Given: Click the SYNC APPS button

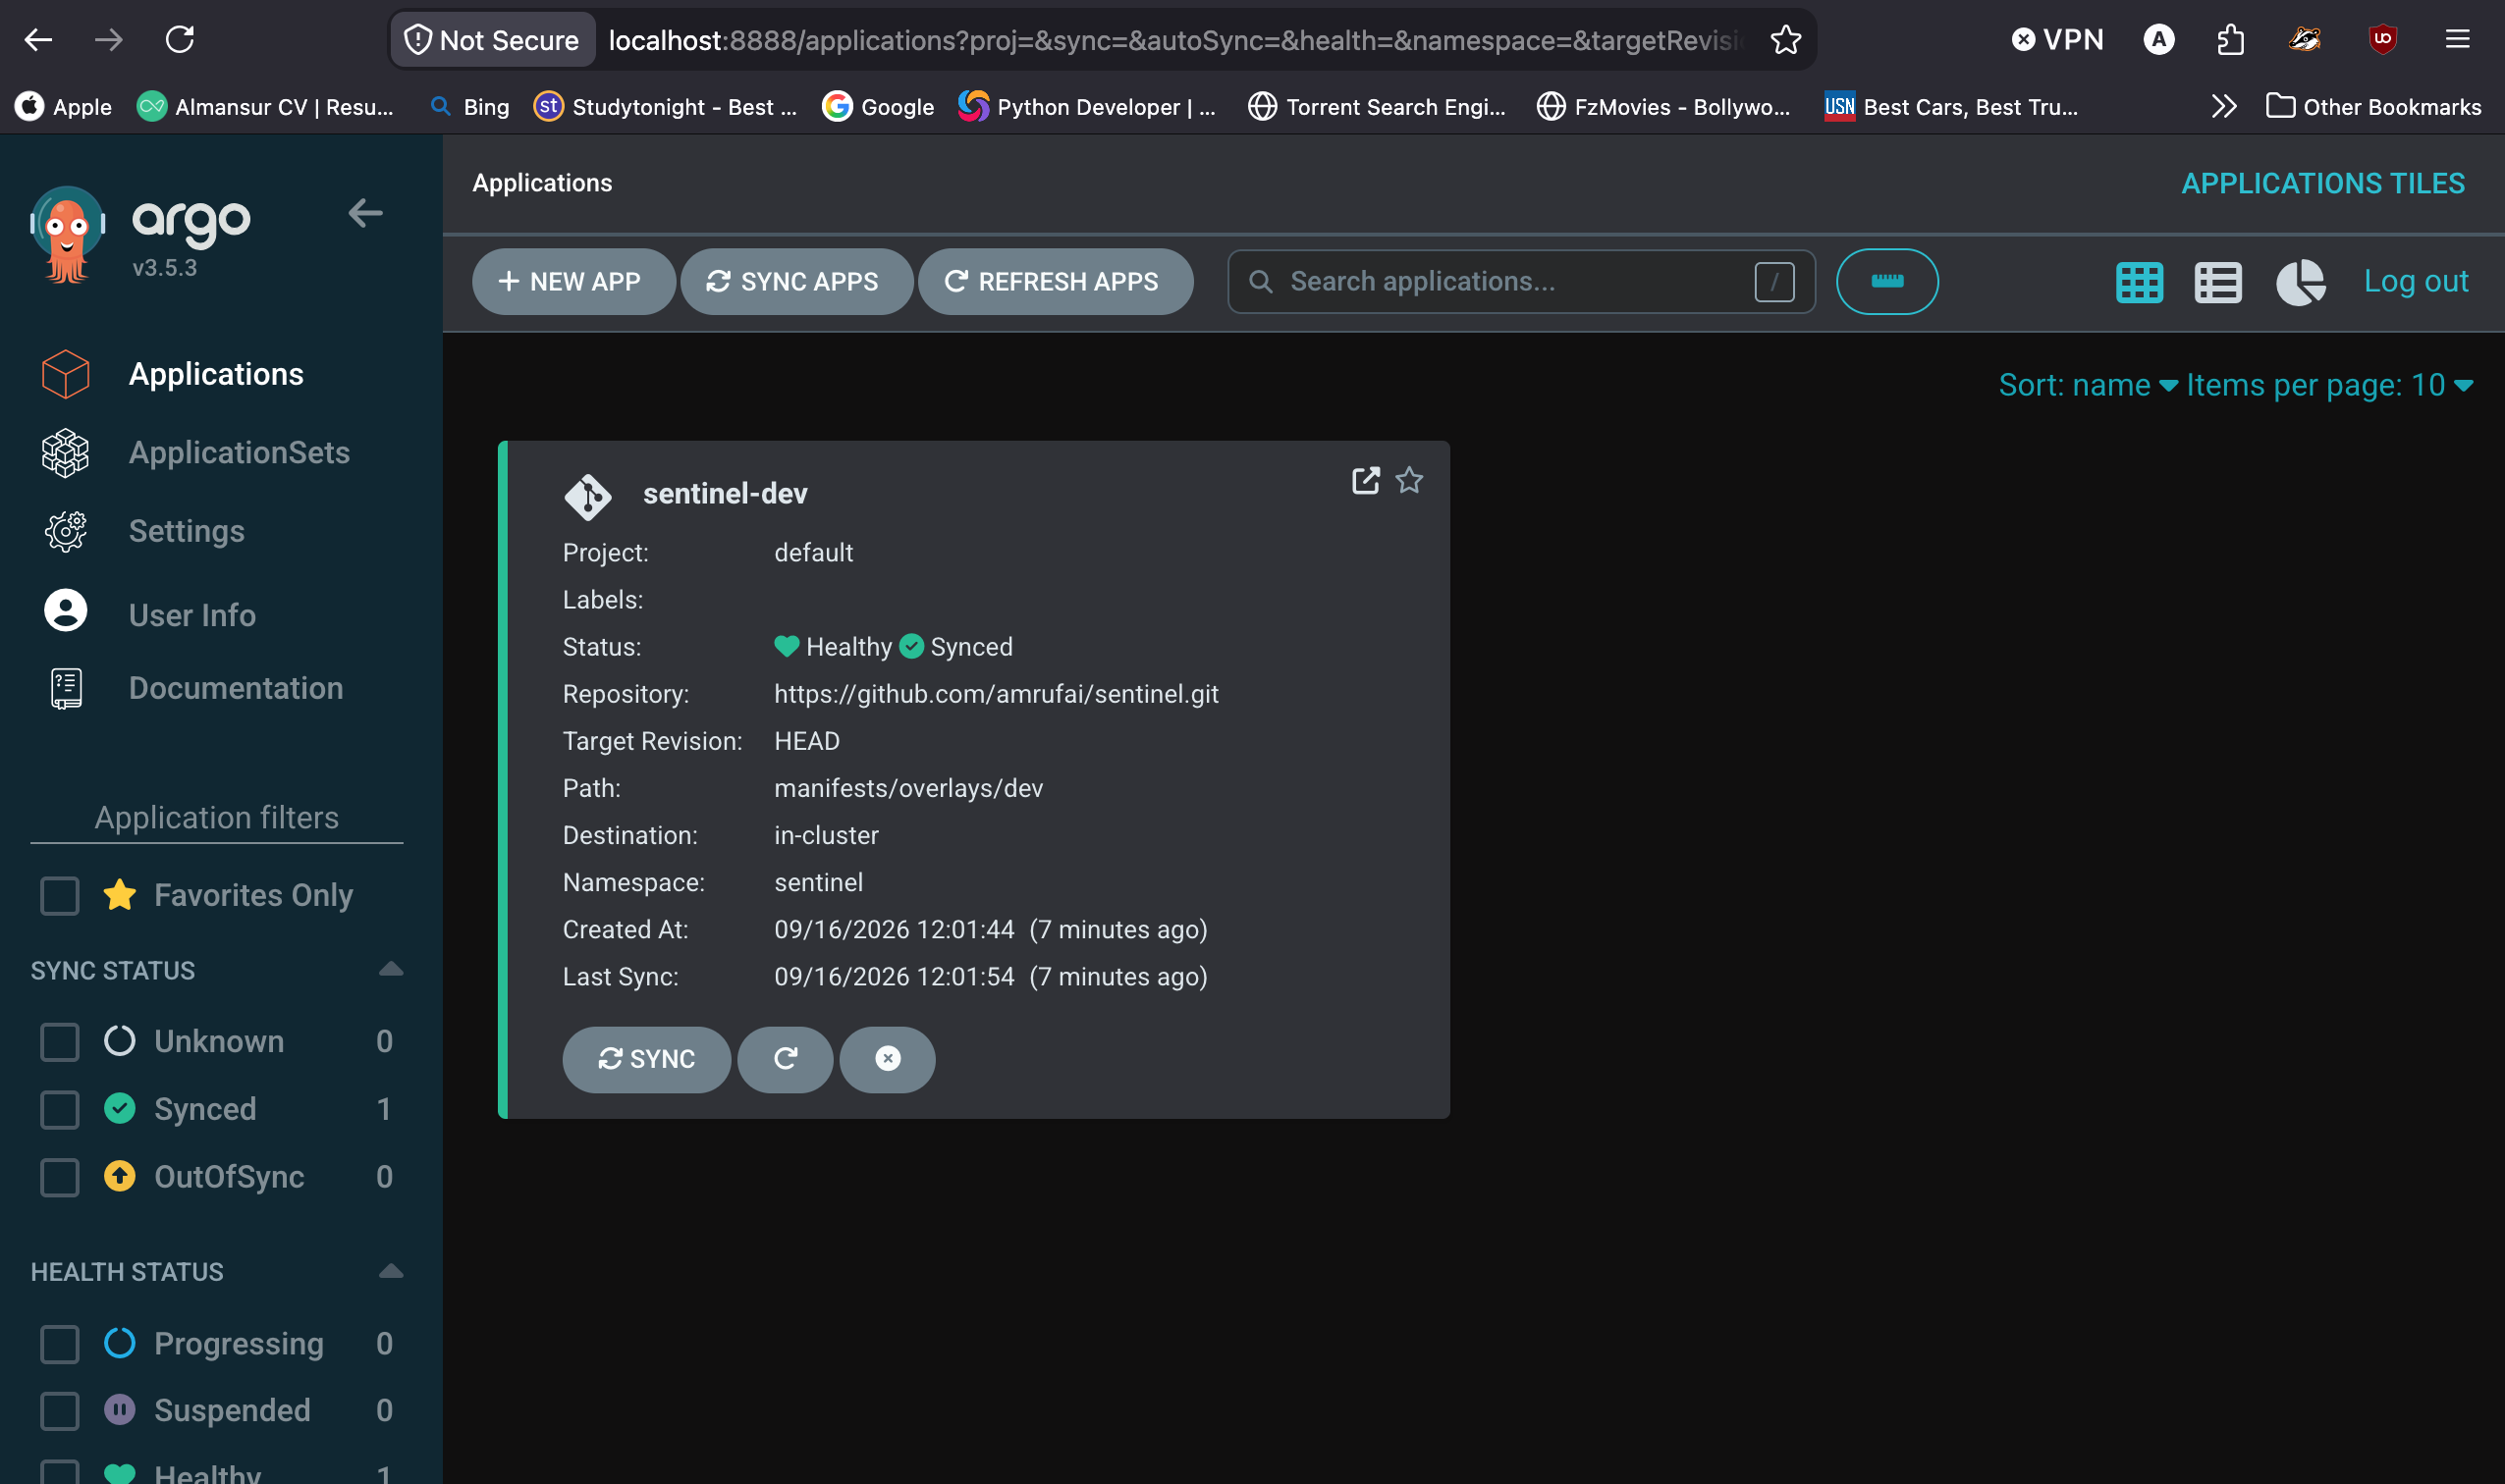Looking at the screenshot, I should pos(796,282).
